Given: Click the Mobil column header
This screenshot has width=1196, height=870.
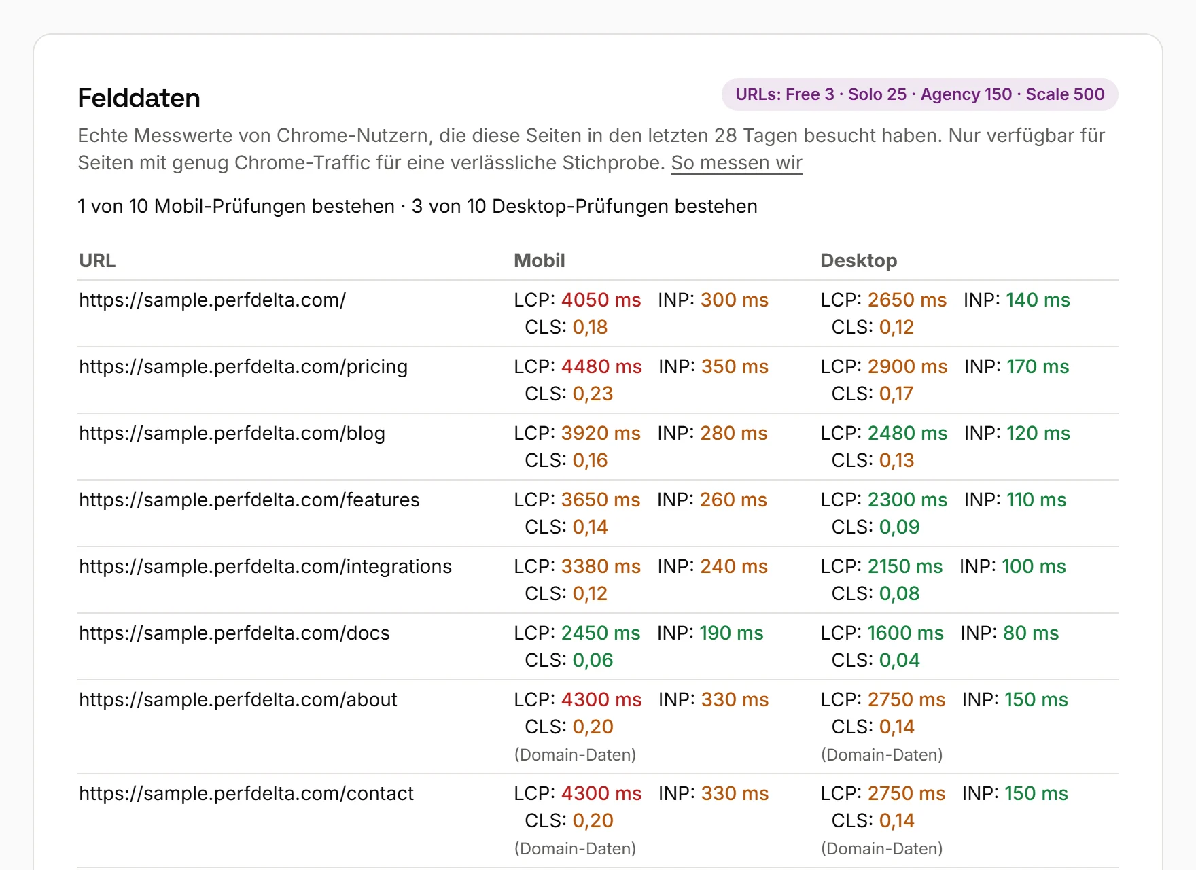Looking at the screenshot, I should click(x=540, y=260).
